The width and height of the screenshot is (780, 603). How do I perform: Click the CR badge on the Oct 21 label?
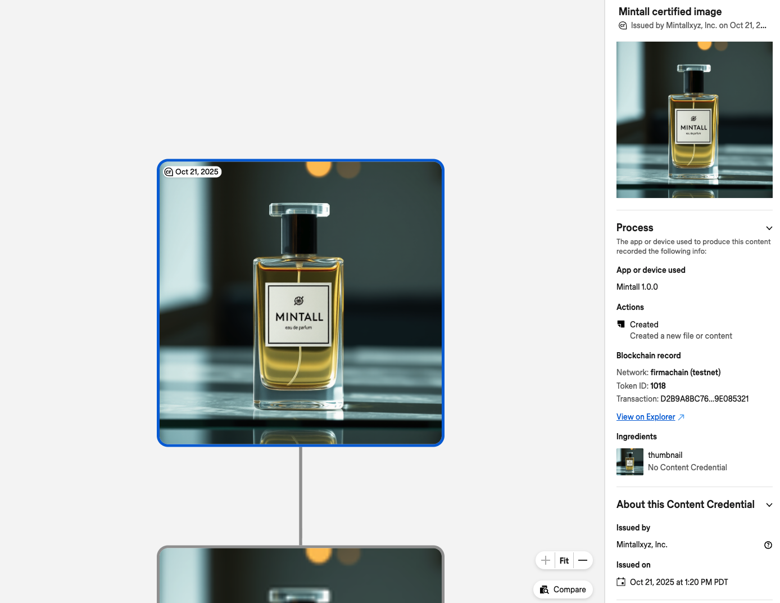coord(169,172)
